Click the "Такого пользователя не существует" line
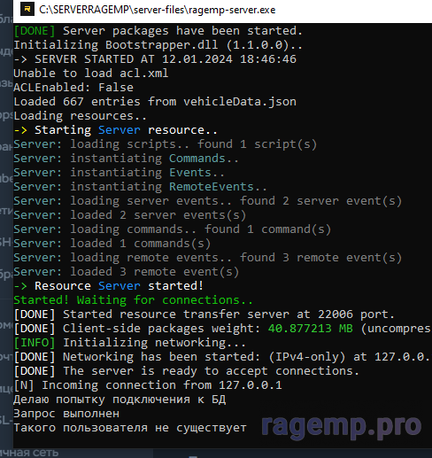Image resolution: width=432 pixels, height=458 pixels. pyautogui.click(x=130, y=428)
